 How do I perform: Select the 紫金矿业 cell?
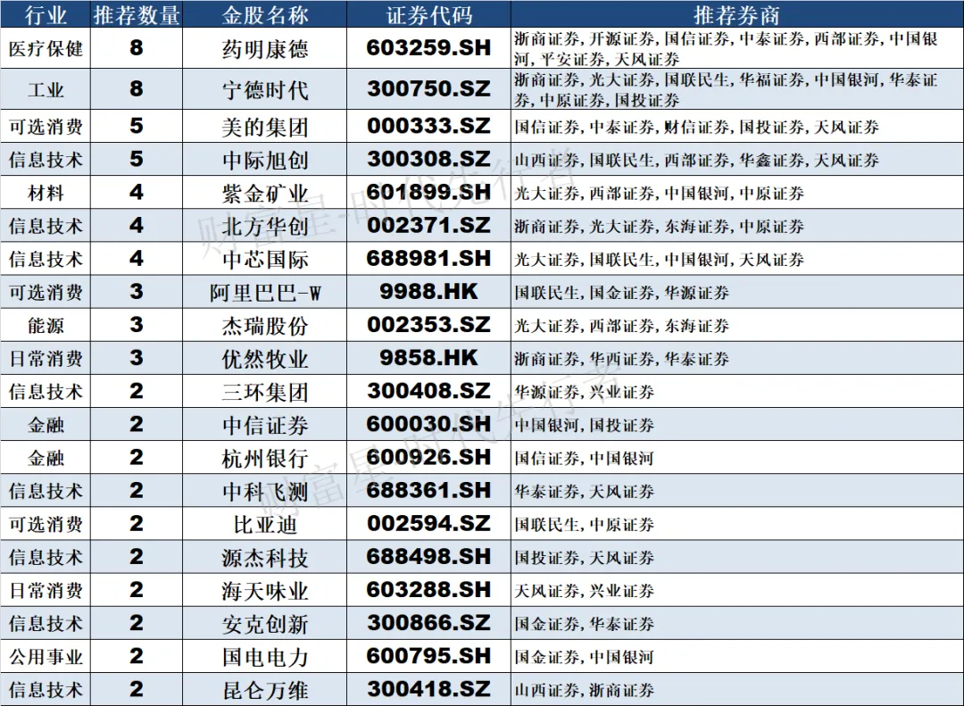(264, 193)
